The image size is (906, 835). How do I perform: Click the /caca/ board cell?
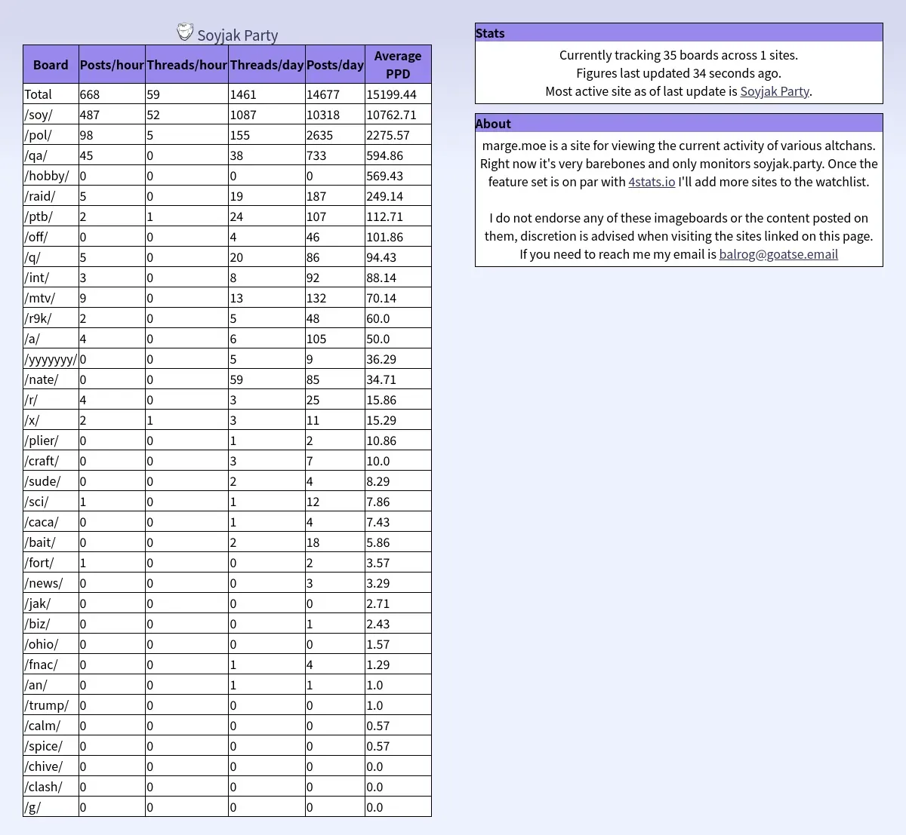[x=51, y=522]
